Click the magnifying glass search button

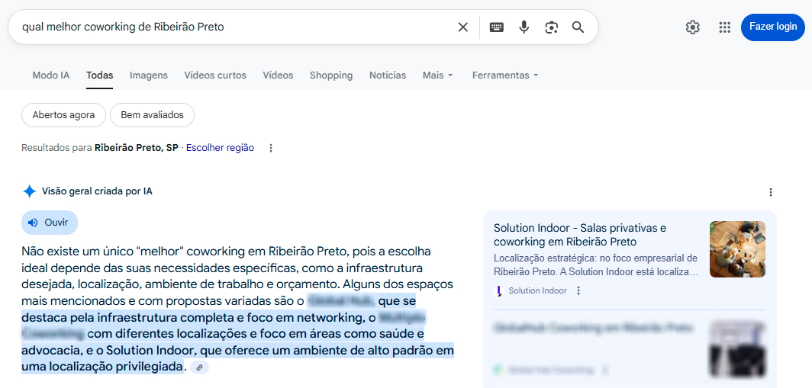point(578,27)
